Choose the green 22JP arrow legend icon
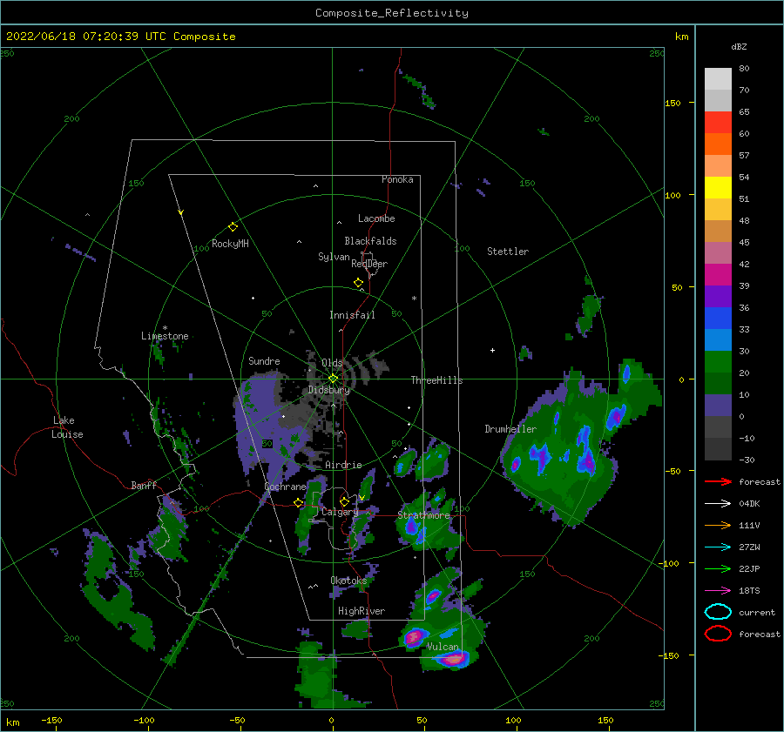Image resolution: width=784 pixels, height=732 pixels. [718, 568]
